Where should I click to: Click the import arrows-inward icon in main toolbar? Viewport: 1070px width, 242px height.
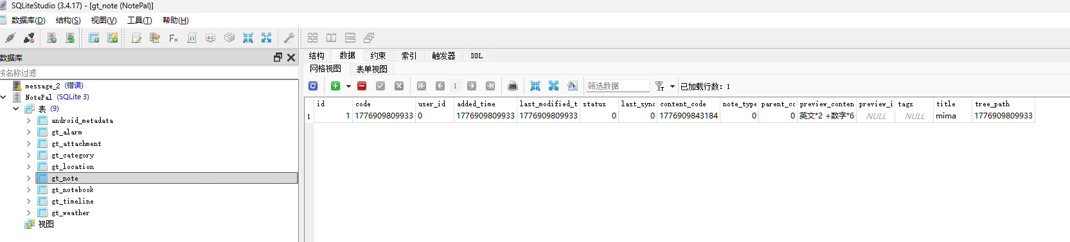point(248,38)
